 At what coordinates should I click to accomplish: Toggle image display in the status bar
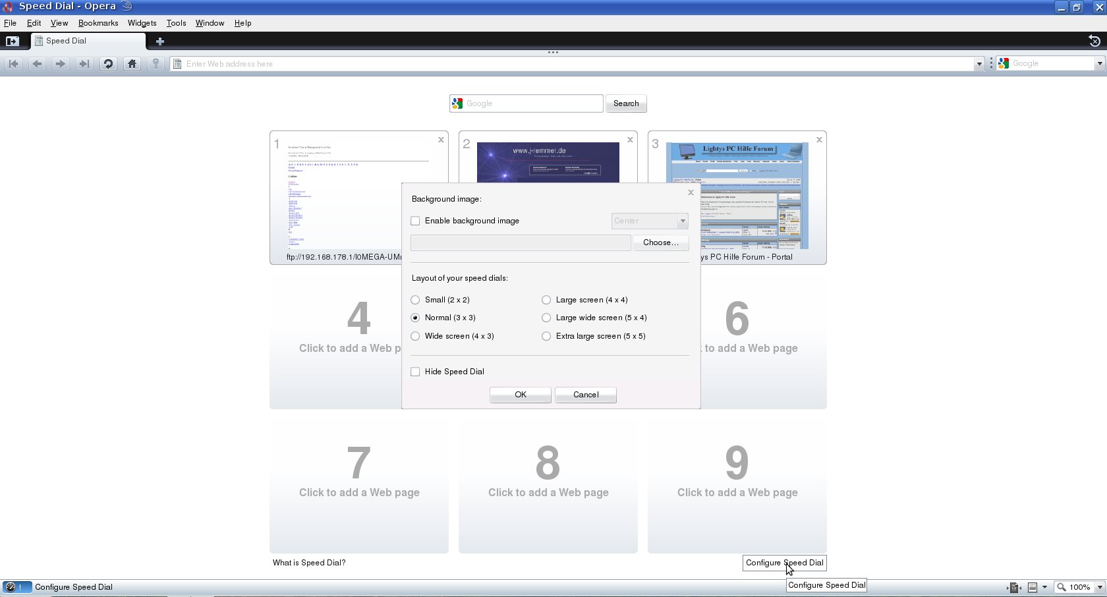click(x=1033, y=587)
